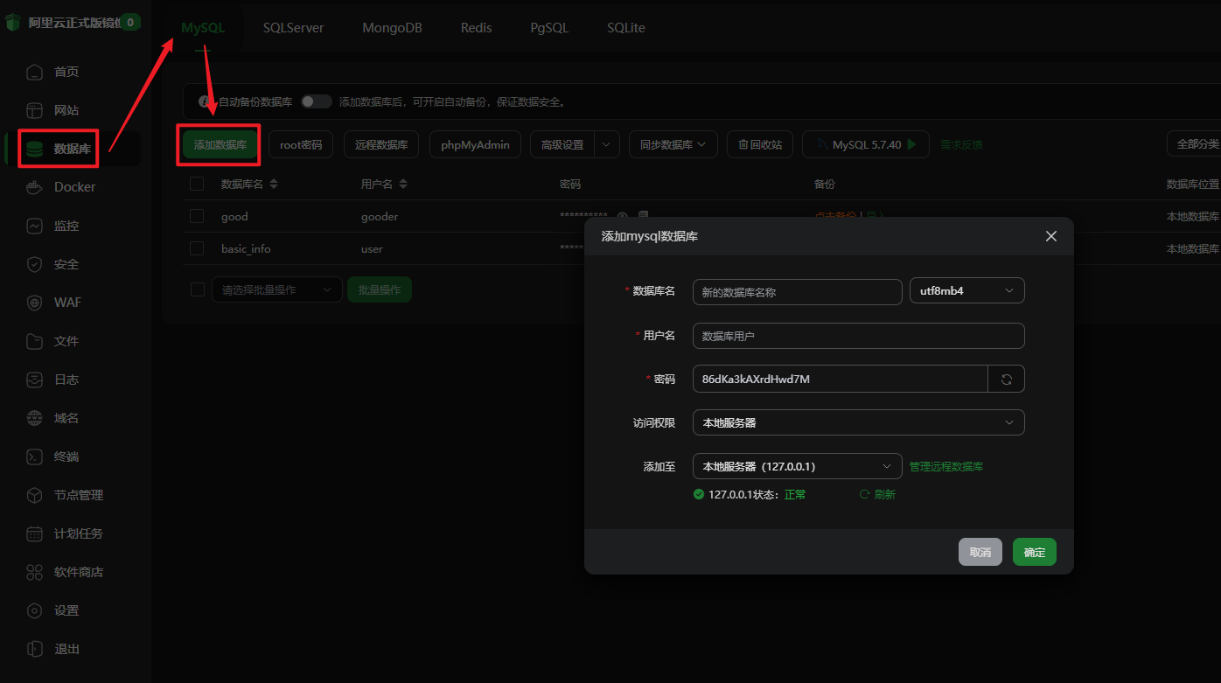Open the WAF globe icon in sidebar
This screenshot has height=683, width=1221.
(x=34, y=303)
